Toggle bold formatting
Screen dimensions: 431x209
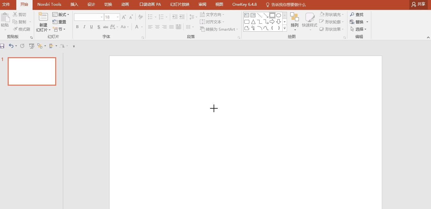click(77, 27)
